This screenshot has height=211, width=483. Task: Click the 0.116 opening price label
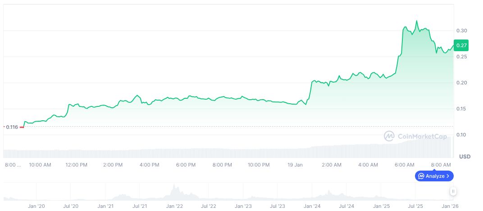pyautogui.click(x=12, y=127)
